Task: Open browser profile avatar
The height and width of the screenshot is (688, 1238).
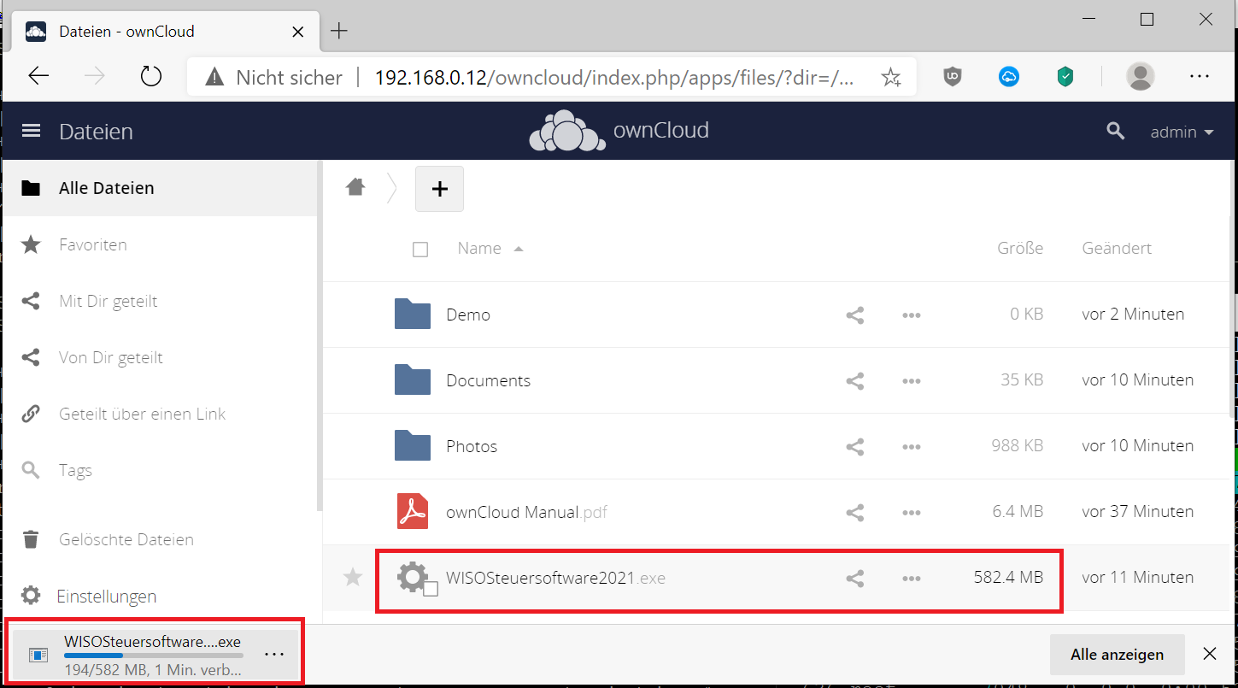Action: (1141, 76)
